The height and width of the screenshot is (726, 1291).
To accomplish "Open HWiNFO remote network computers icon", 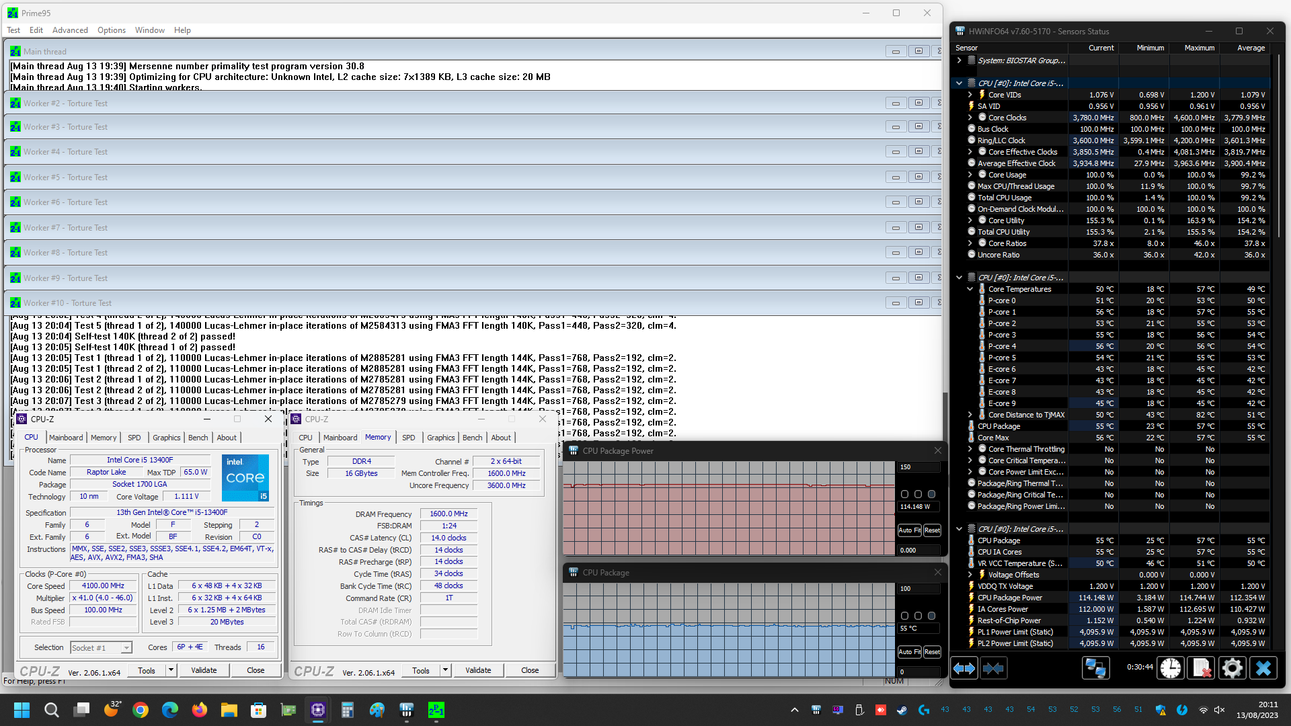I will pyautogui.click(x=1095, y=668).
